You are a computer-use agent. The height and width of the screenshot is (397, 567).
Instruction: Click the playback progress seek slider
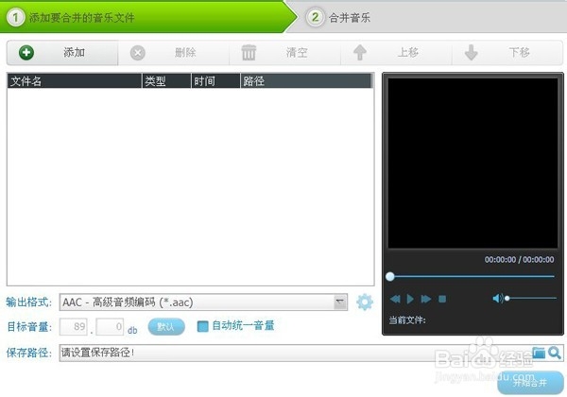coord(470,277)
